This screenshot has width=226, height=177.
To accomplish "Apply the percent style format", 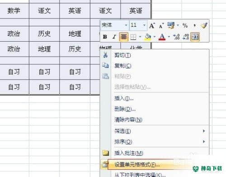I will [185, 25].
